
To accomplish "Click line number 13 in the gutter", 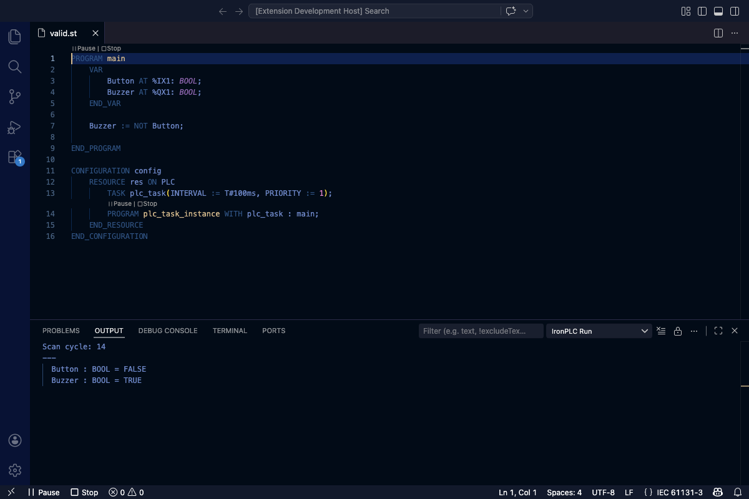I will point(51,193).
